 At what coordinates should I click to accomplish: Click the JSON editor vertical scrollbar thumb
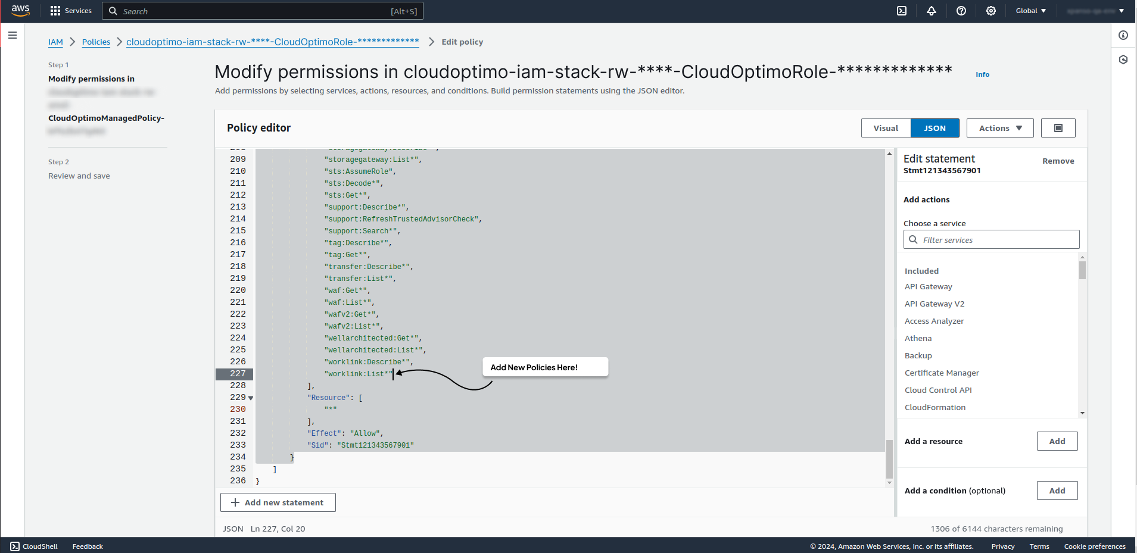[x=889, y=459]
